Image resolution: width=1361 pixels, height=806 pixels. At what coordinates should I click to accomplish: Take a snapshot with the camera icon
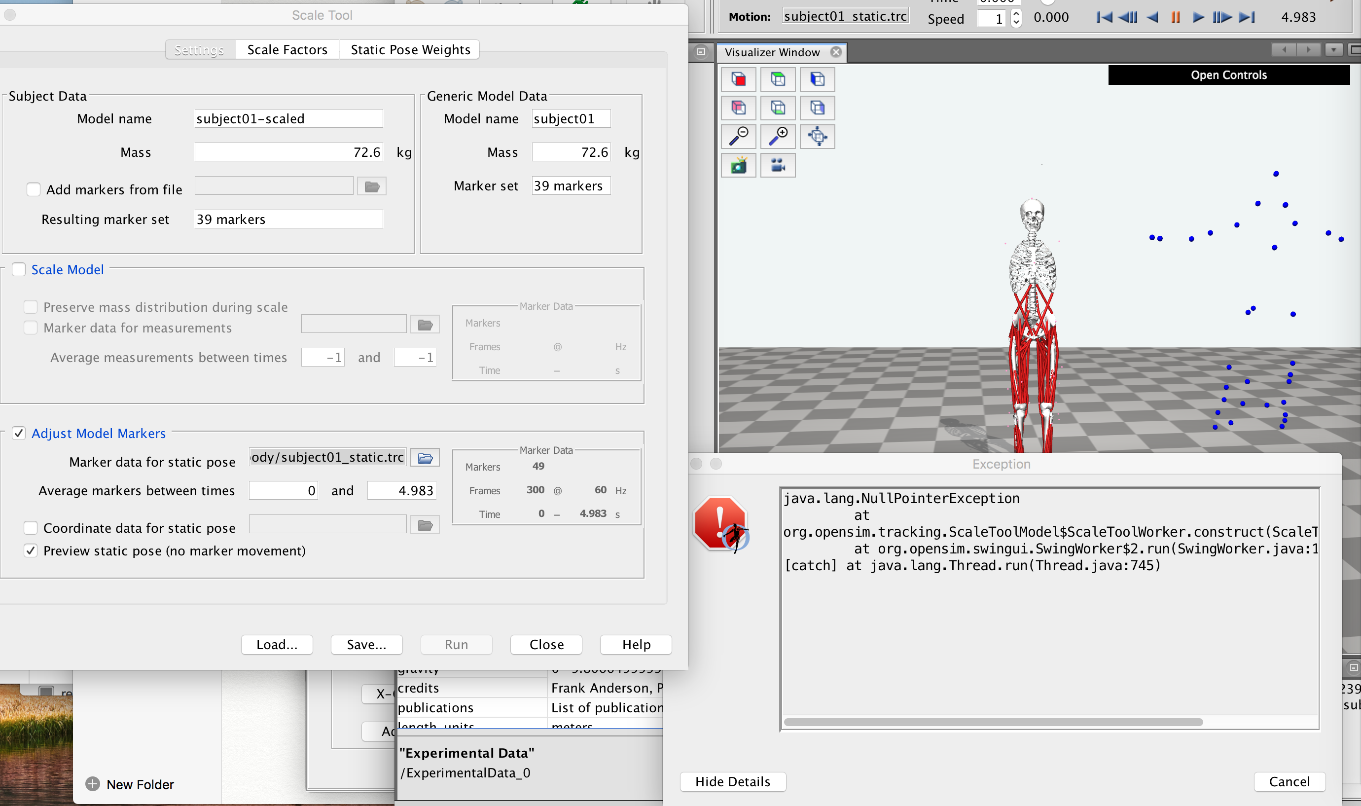coord(738,165)
